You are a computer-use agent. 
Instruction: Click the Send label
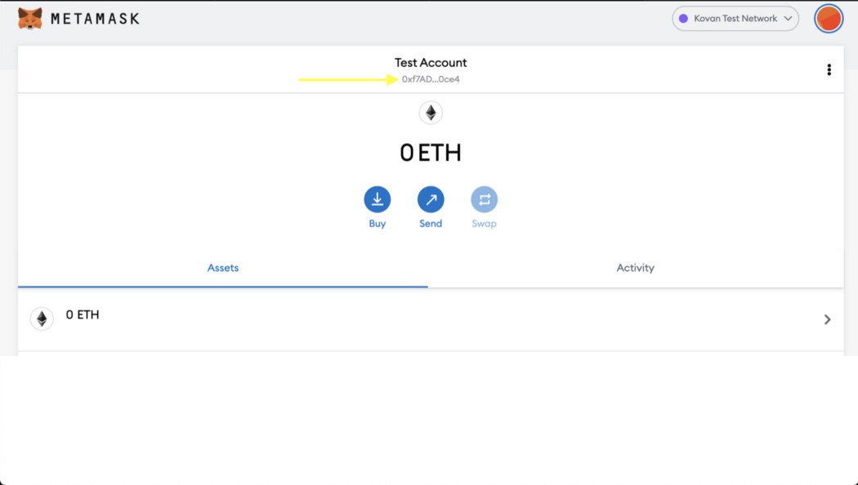(x=431, y=224)
